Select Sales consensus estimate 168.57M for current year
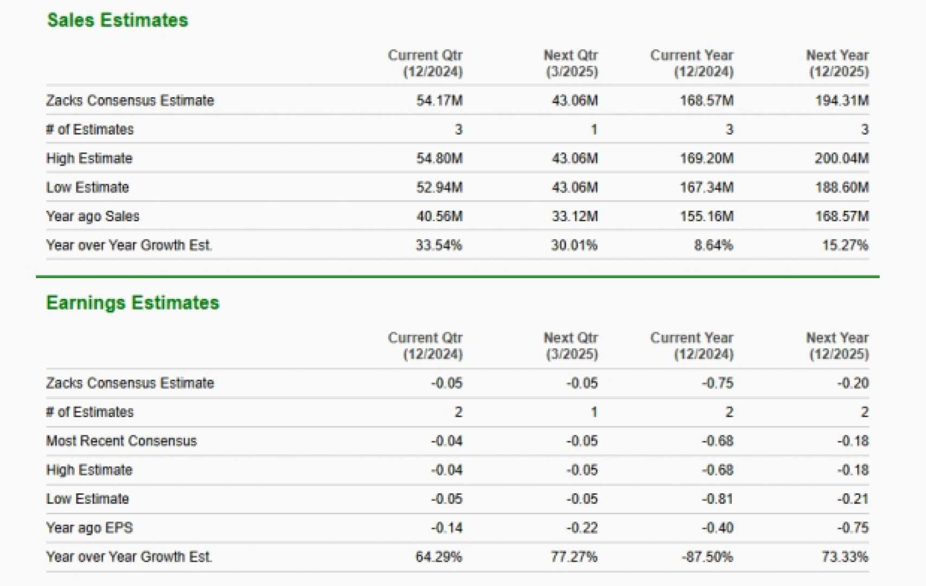The image size is (926, 586). [706, 100]
